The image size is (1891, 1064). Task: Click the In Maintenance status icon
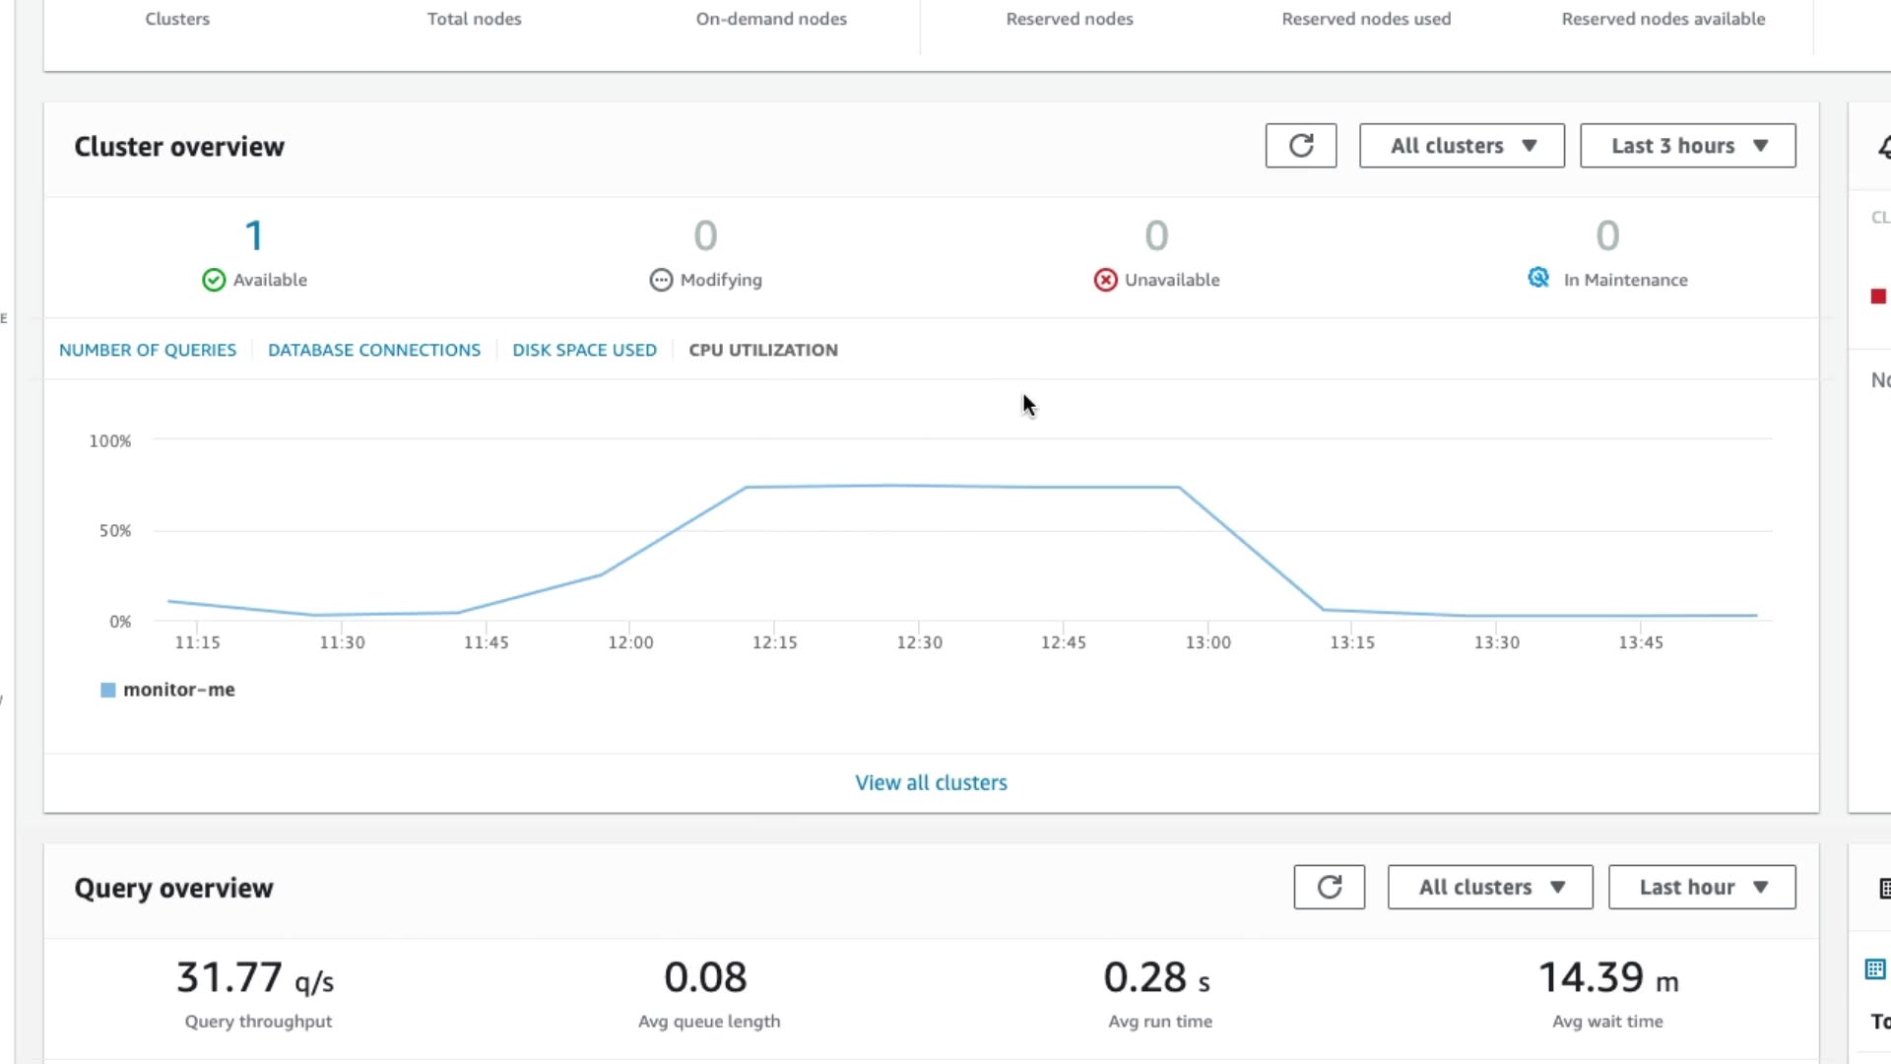[1538, 278]
